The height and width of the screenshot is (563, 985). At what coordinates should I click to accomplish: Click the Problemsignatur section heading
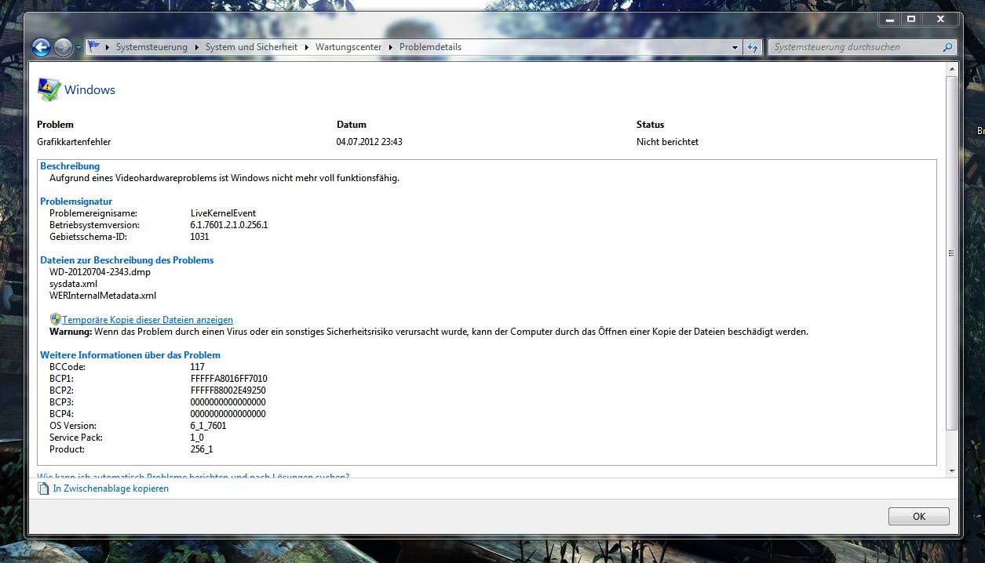[x=76, y=202]
